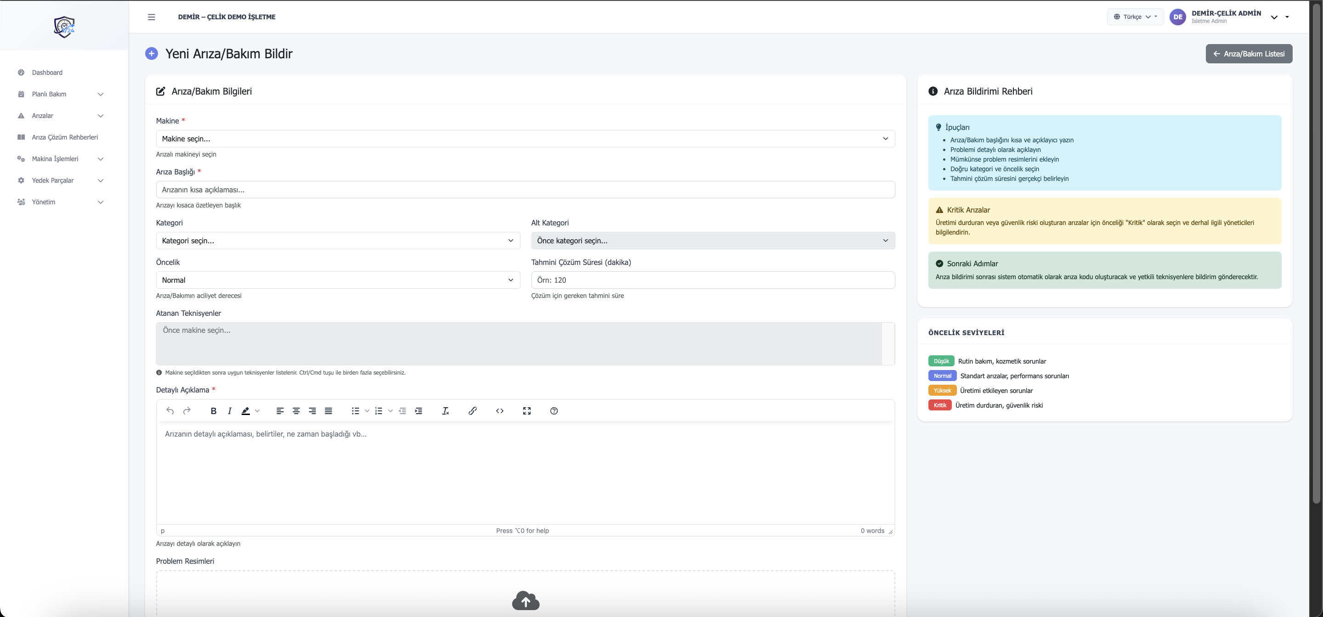Toggle bold formatting in the editor
1323x617 pixels.
214,411
